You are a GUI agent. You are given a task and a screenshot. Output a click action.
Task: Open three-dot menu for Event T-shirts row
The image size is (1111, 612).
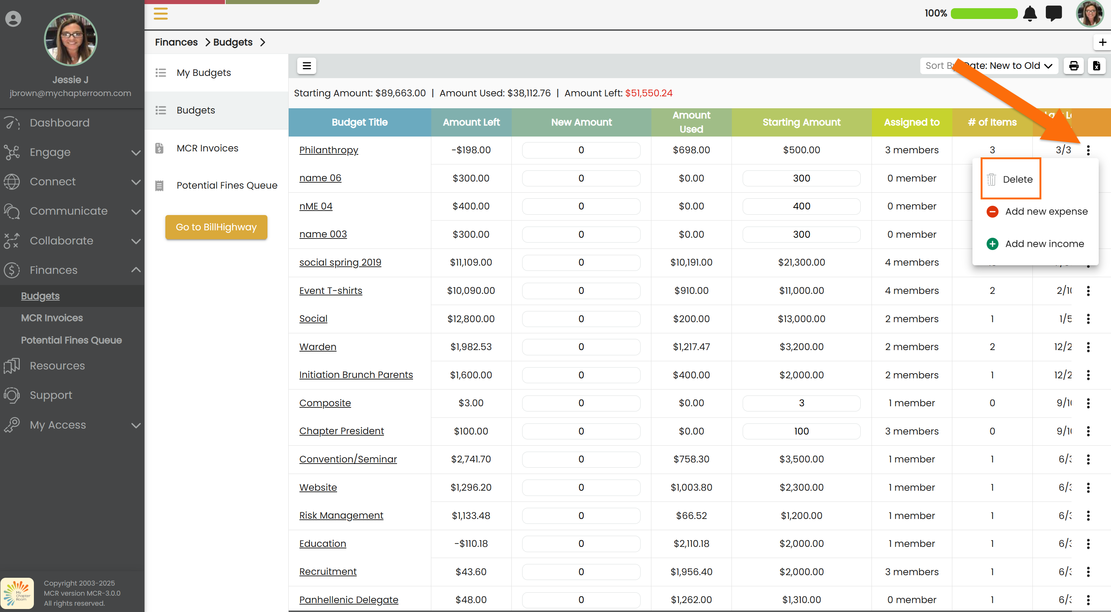(1088, 291)
